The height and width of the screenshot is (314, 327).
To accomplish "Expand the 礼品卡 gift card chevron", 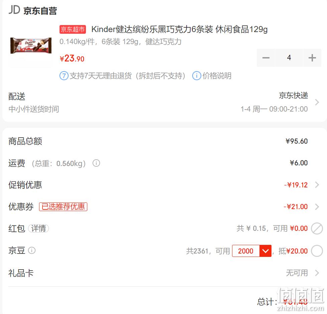I will tap(317, 273).
